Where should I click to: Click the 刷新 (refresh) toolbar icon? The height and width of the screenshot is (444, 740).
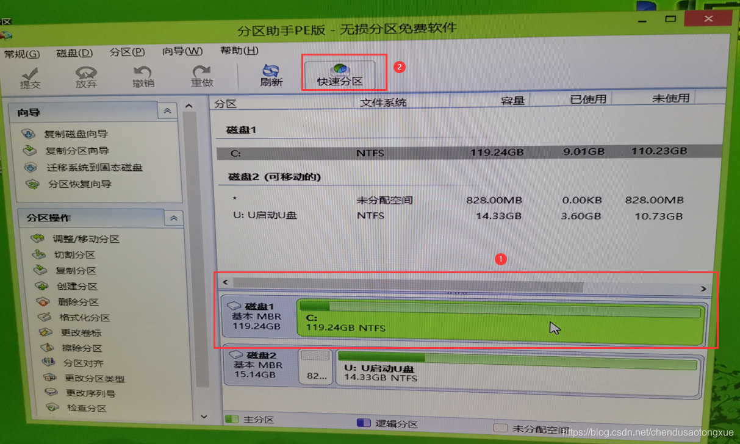point(271,76)
